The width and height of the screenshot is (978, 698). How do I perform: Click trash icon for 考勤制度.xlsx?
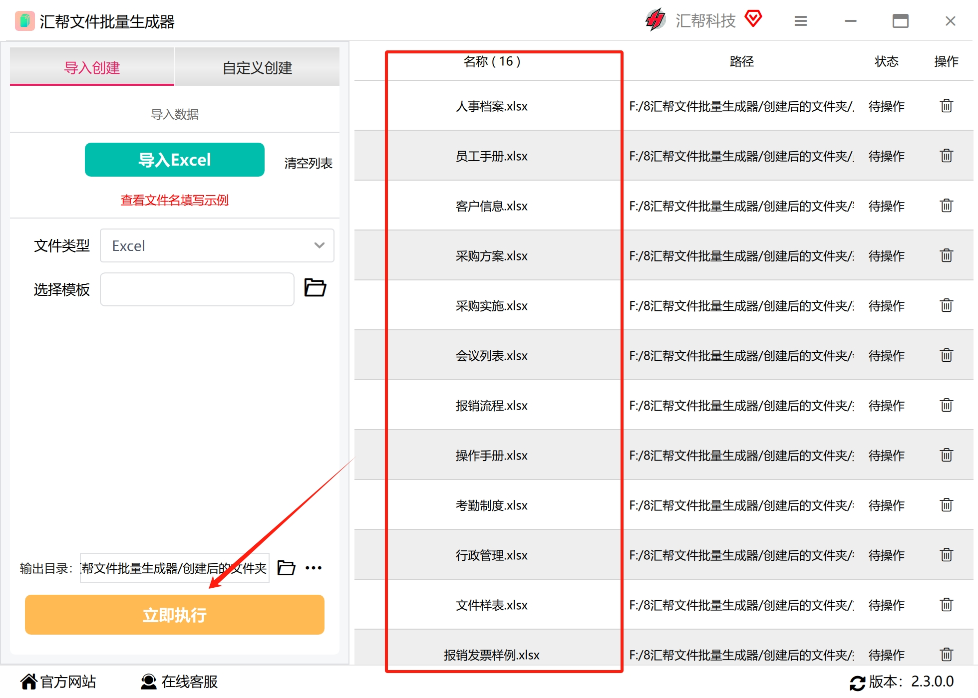[946, 505]
